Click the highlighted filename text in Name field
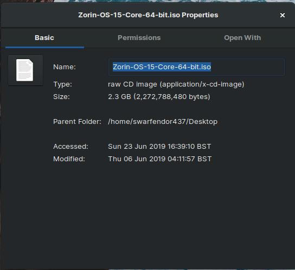The width and height of the screenshot is (295, 270). pos(162,67)
